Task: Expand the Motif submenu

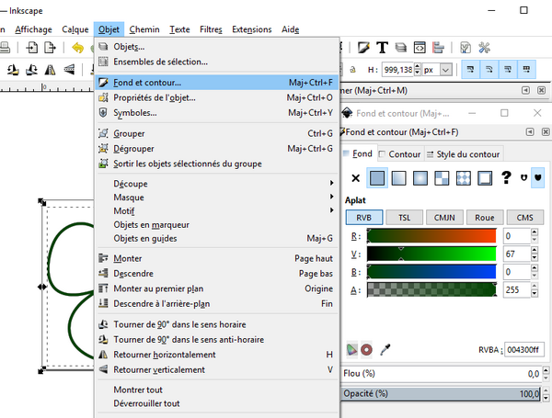Action: 216,211
